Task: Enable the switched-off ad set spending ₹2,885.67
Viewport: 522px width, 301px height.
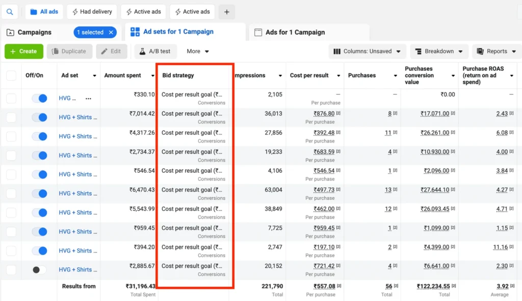Action: [39, 270]
